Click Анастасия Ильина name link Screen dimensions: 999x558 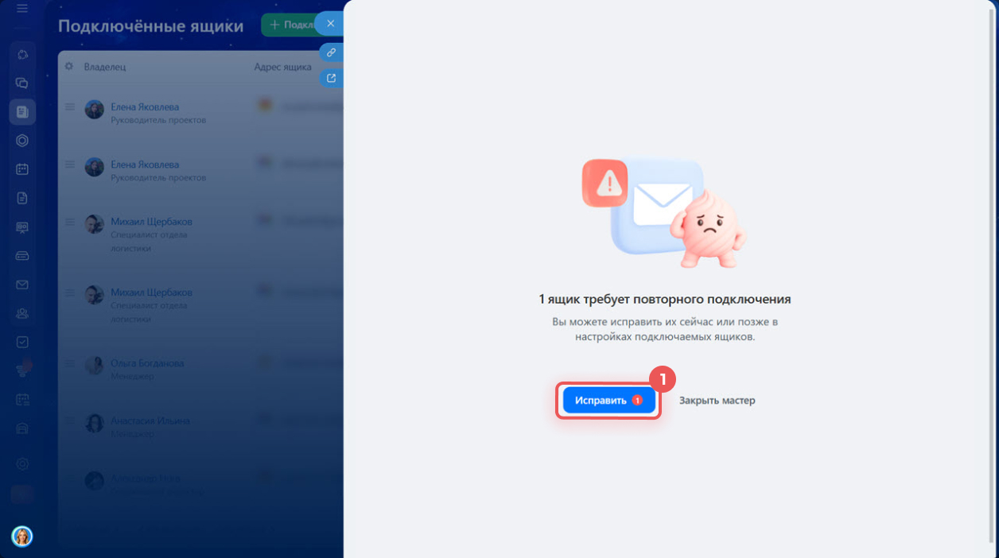pyautogui.click(x=150, y=420)
